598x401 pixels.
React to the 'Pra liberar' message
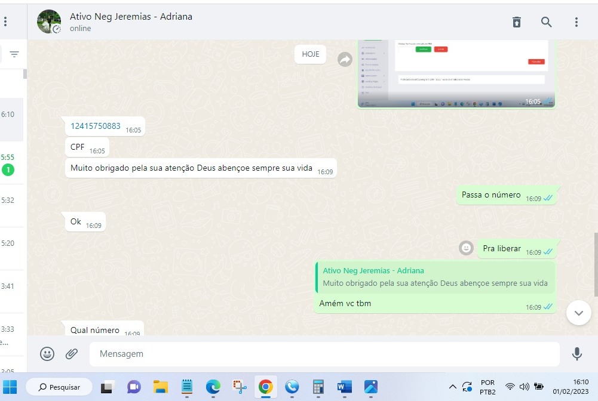tap(466, 248)
